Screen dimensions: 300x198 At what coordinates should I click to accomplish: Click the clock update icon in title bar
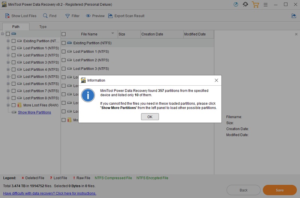(x=236, y=4)
